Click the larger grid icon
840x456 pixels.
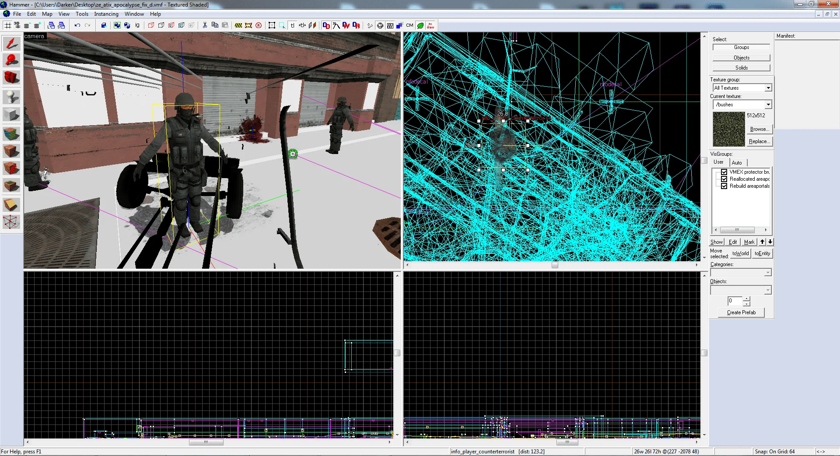point(37,25)
